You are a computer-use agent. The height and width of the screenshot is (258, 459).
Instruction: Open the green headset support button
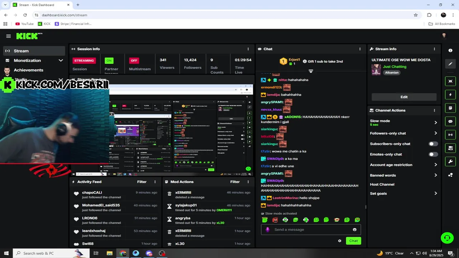pyautogui.click(x=447, y=238)
